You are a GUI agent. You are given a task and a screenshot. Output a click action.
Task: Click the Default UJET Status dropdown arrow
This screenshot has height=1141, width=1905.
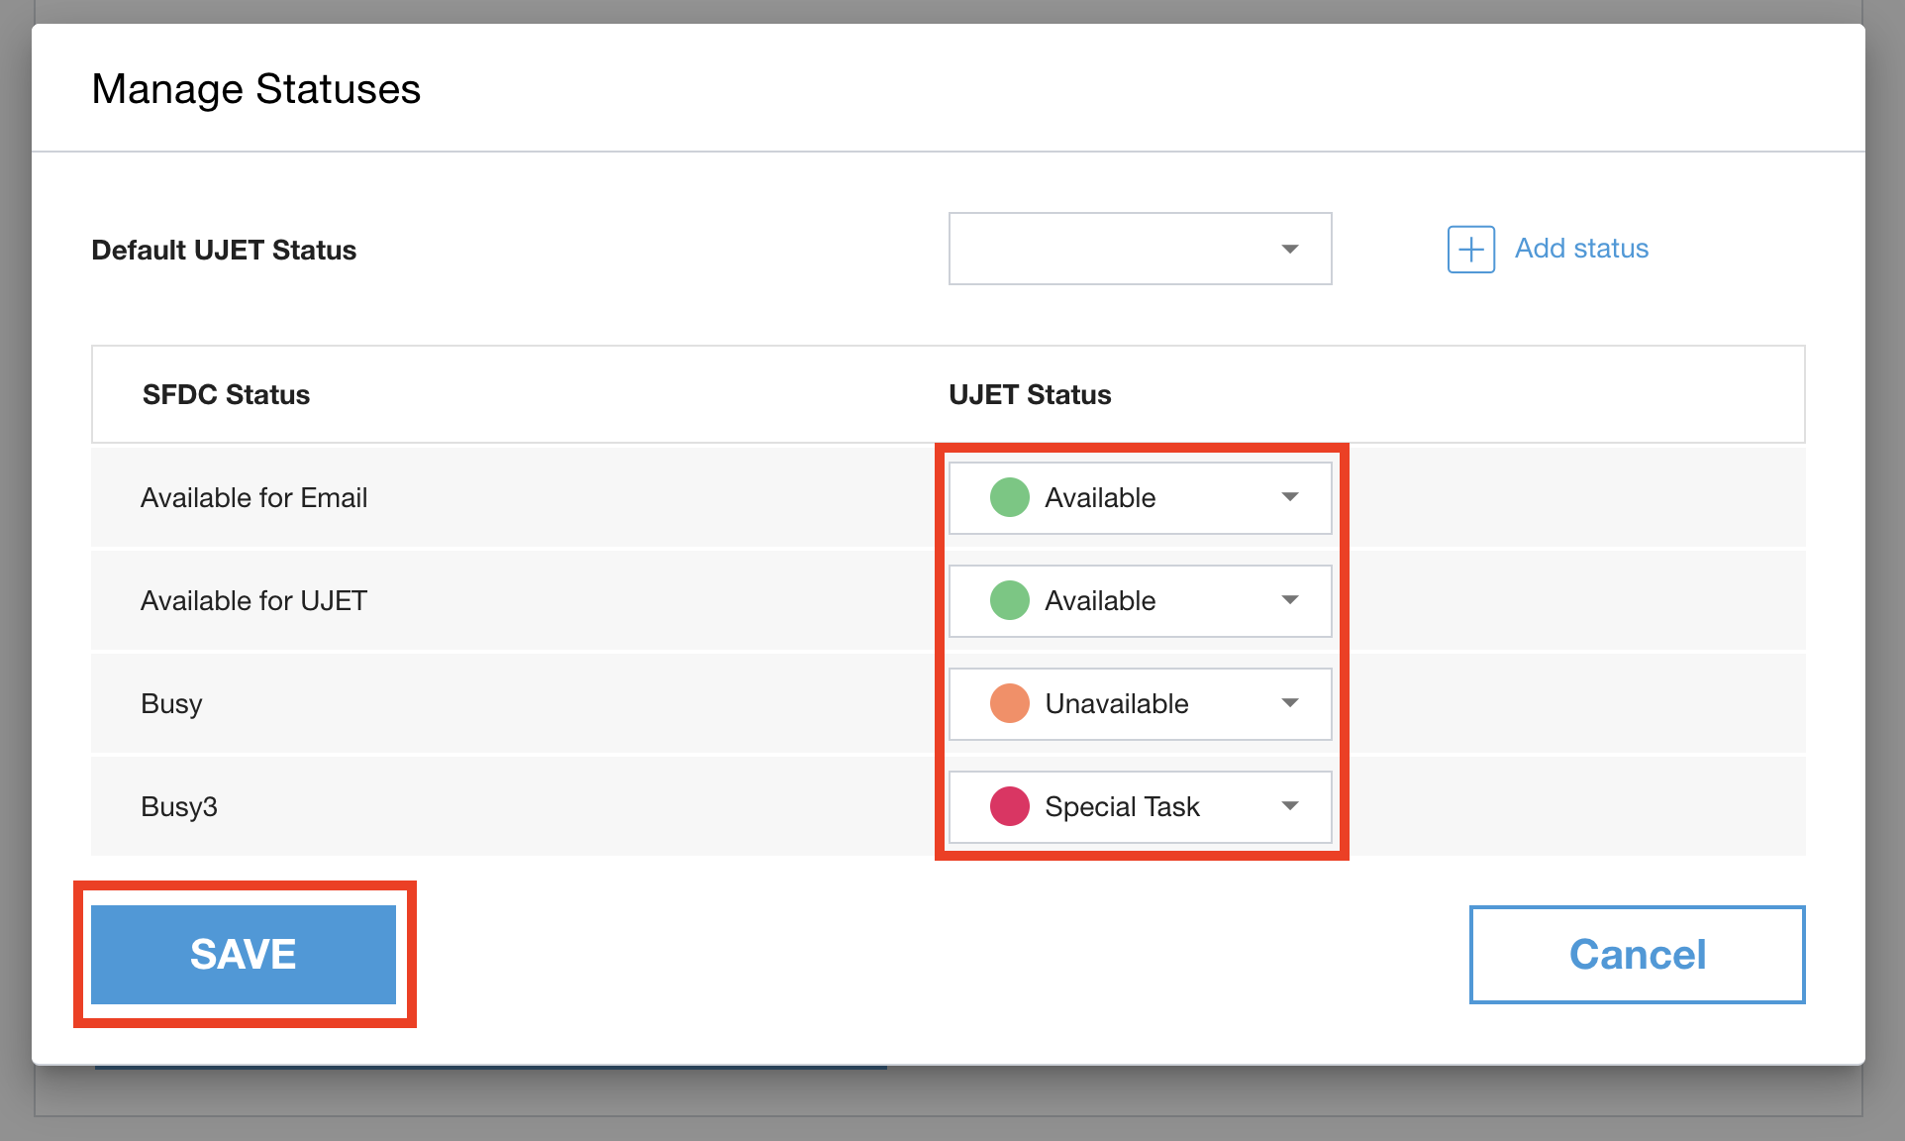pos(1289,249)
